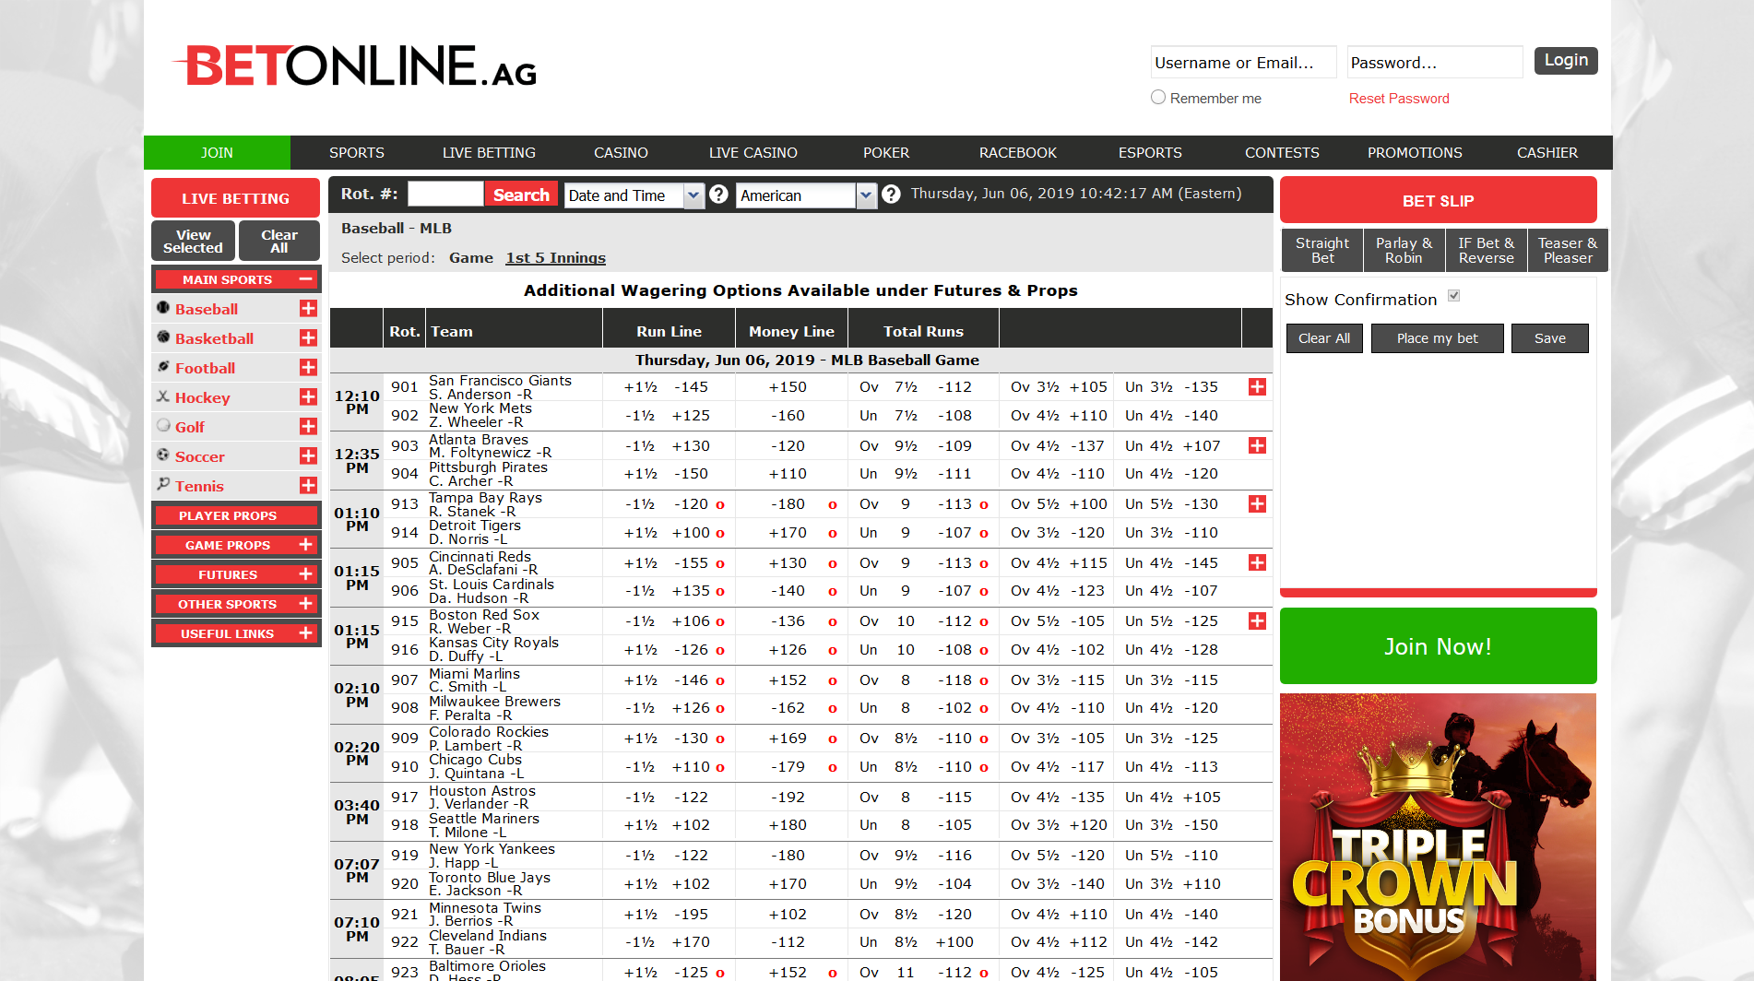Select the Teaser & Pleaser tab
This screenshot has width=1754, height=981.
coord(1568,251)
